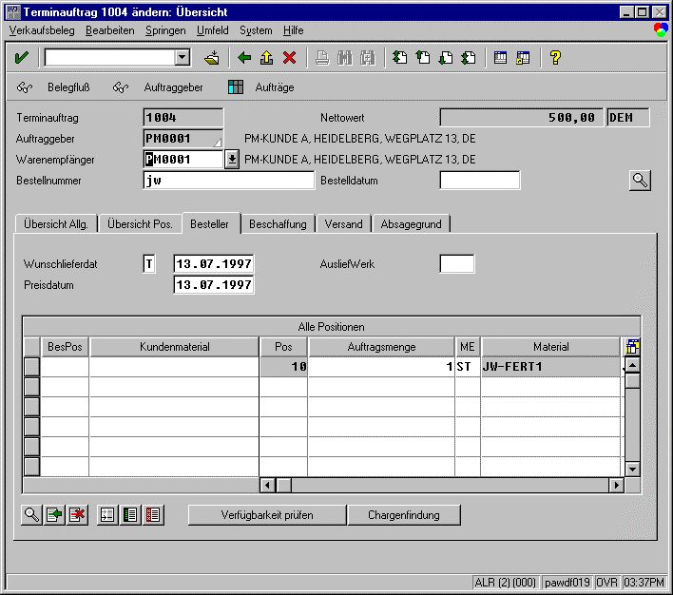Open help with the yellow question mark
Image resolution: width=673 pixels, height=595 pixels.
pyautogui.click(x=555, y=58)
